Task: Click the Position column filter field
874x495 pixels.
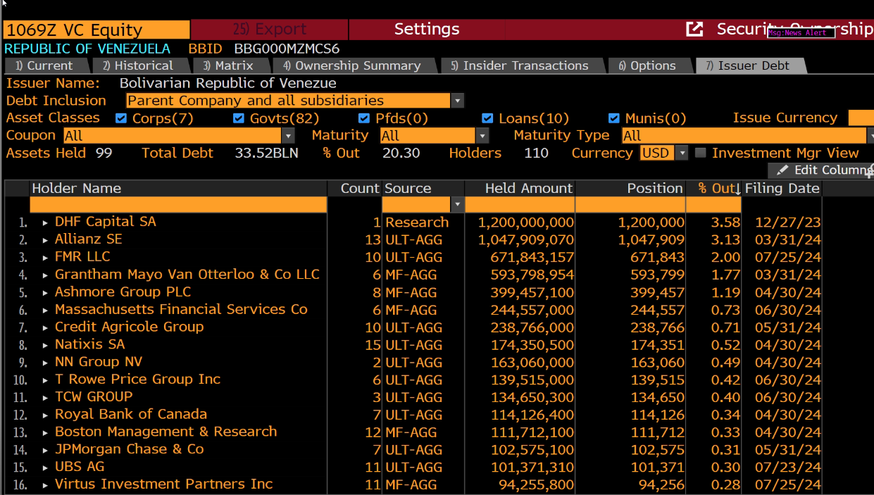Action: pos(630,205)
